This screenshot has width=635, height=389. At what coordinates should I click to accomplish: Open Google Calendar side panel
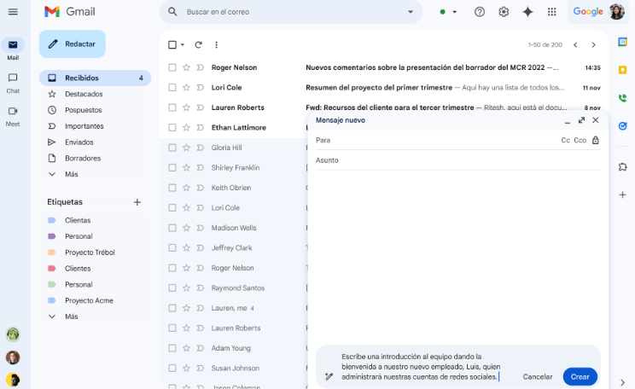[622, 42]
